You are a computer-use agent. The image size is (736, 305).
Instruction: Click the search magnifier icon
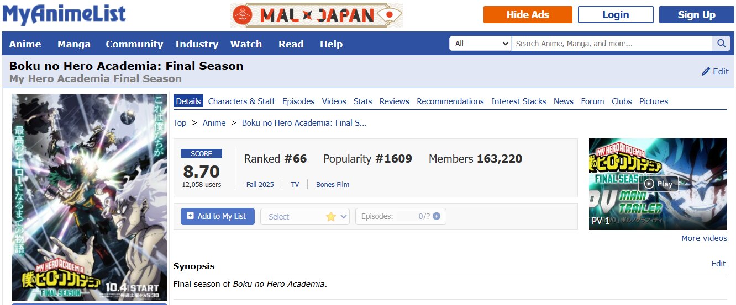[721, 44]
